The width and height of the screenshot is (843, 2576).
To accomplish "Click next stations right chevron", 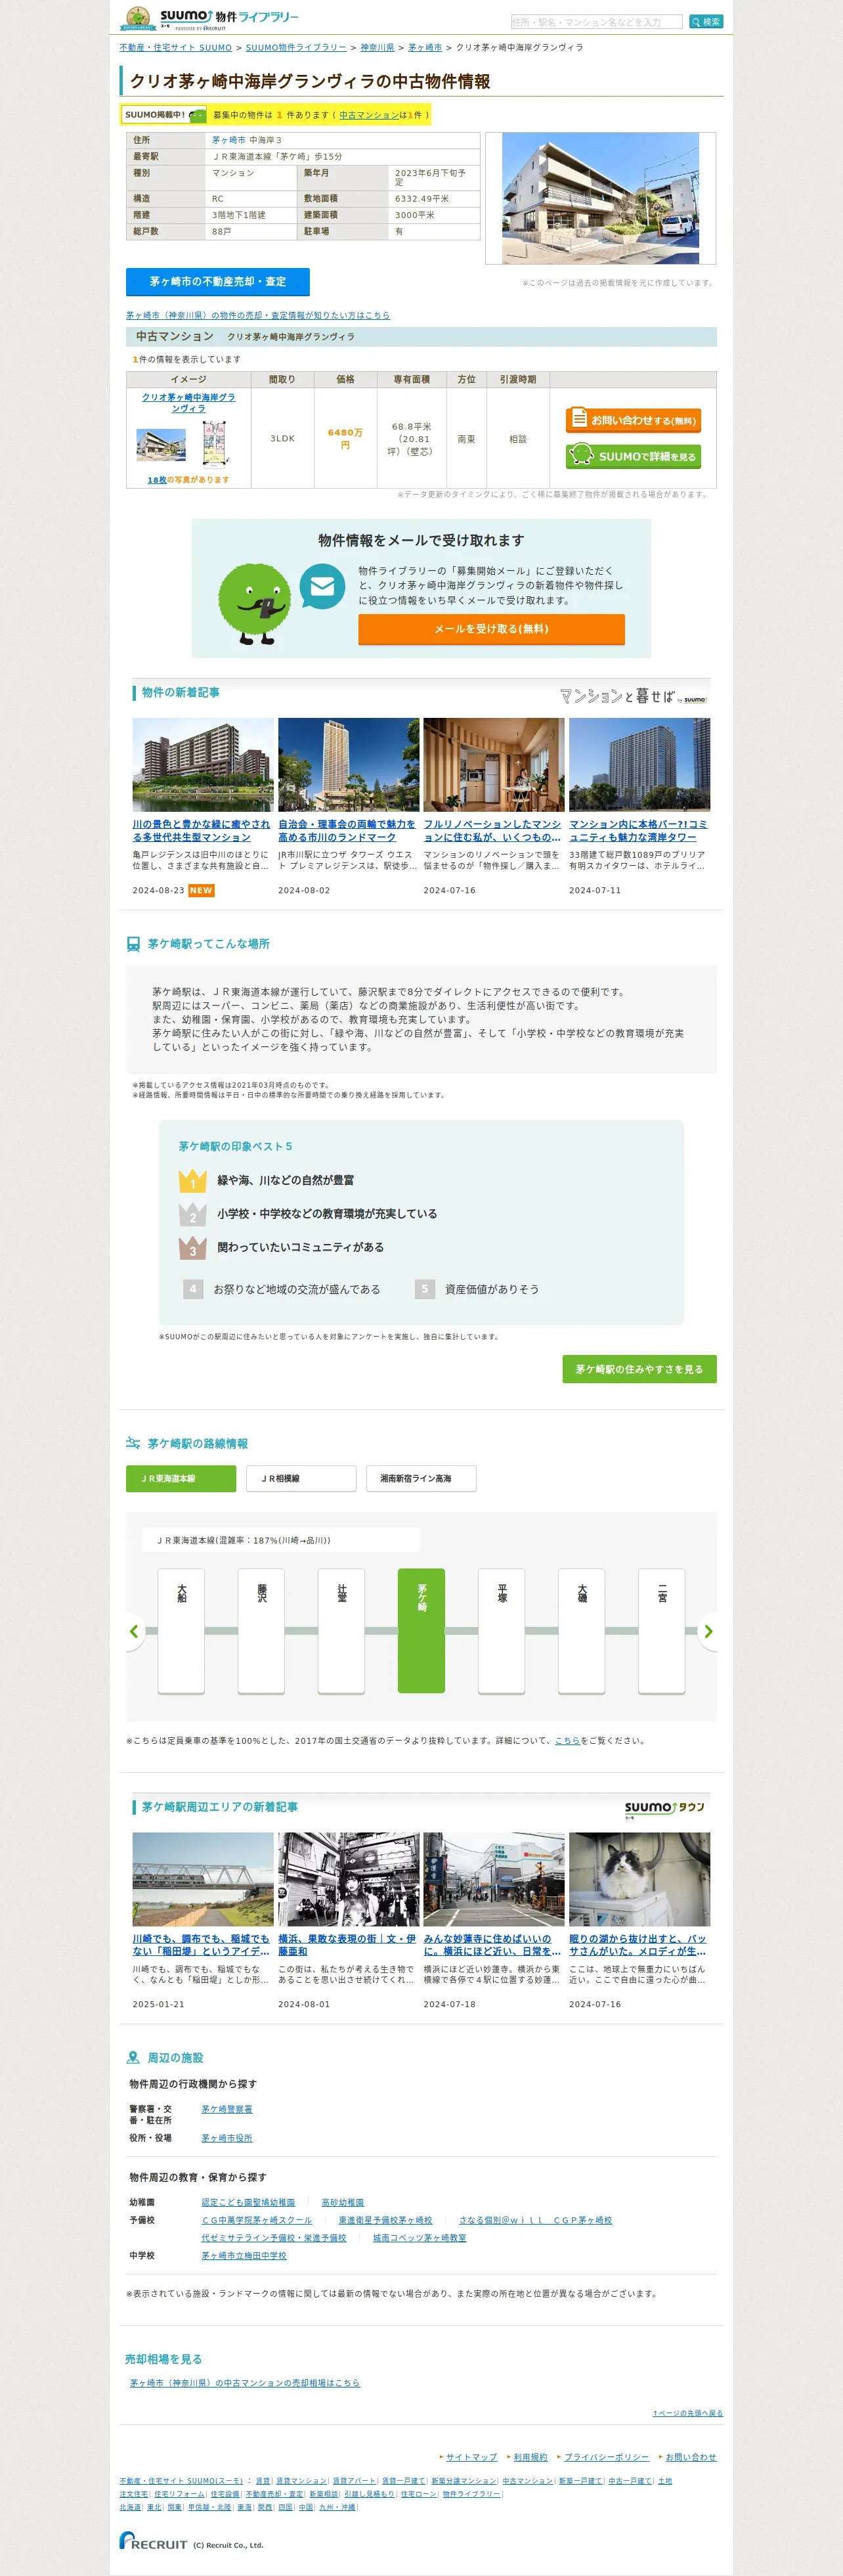I will tap(708, 1631).
